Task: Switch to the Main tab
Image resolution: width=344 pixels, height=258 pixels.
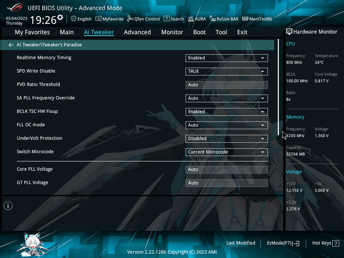Action: (x=67, y=32)
